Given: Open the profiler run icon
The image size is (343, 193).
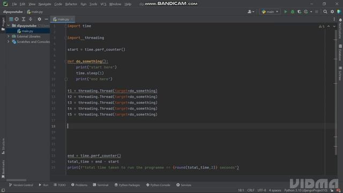Looking at the screenshot, I should point(306,12).
